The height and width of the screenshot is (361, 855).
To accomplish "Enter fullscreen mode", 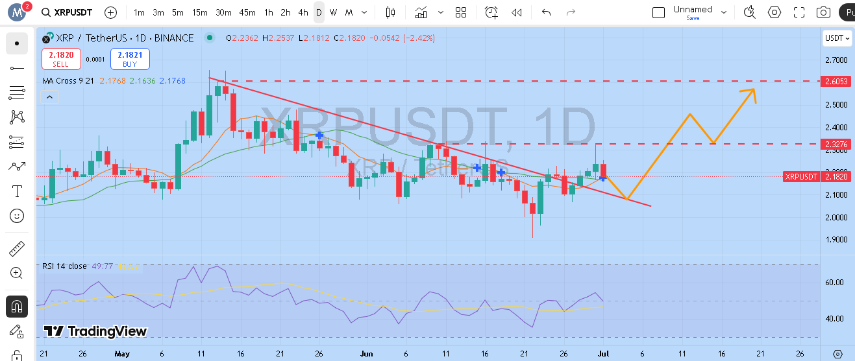I will click(x=799, y=12).
